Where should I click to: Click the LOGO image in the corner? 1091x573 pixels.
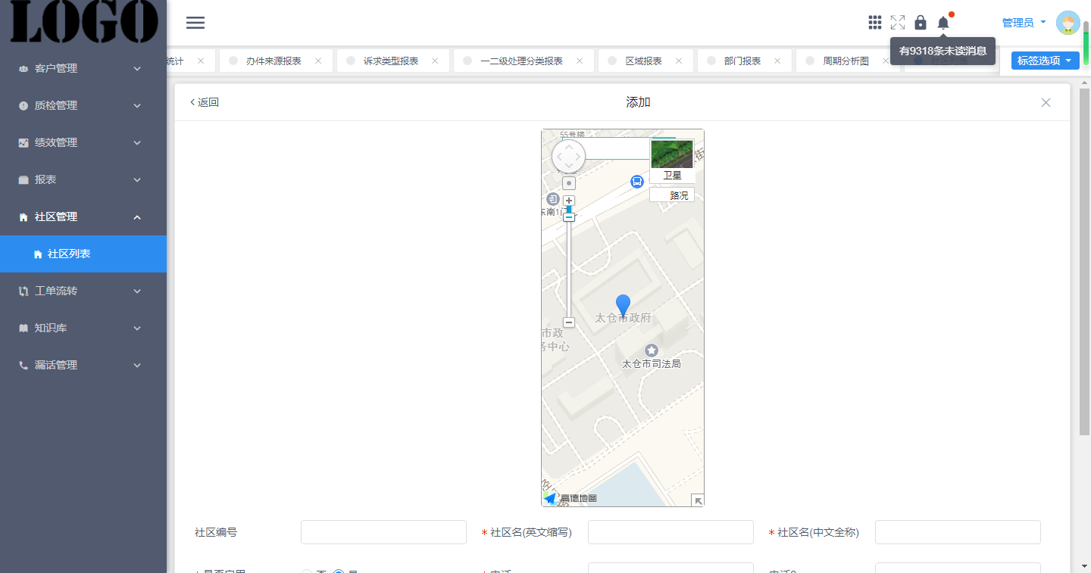click(83, 23)
